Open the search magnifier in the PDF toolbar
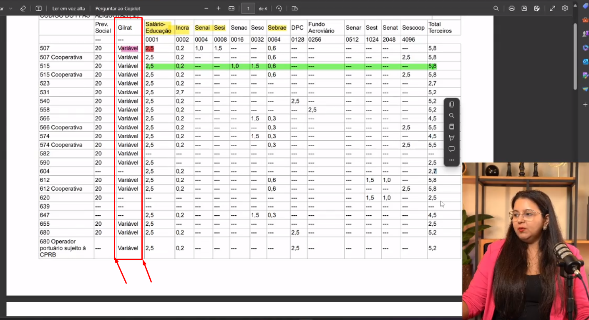 (496, 8)
